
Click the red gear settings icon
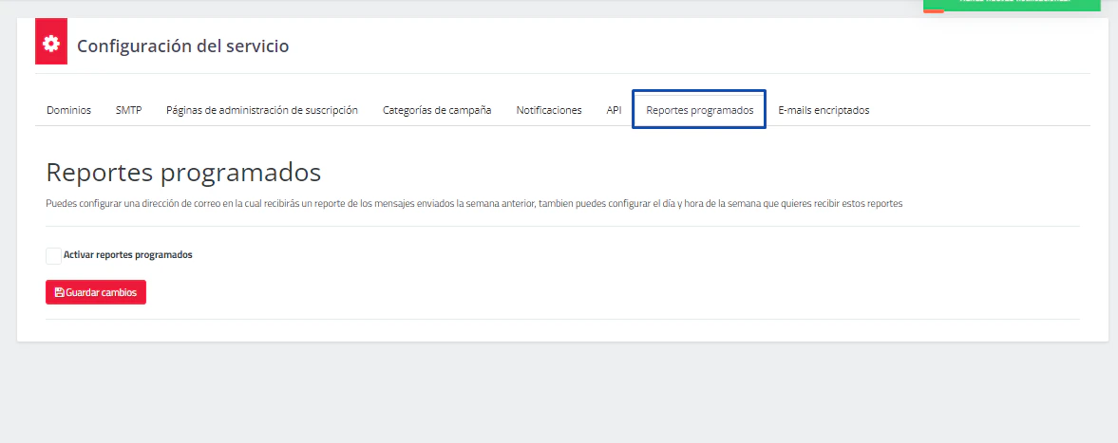pyautogui.click(x=51, y=42)
